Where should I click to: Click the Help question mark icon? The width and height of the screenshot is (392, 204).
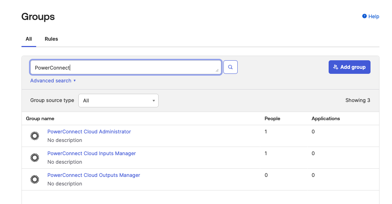point(364,16)
